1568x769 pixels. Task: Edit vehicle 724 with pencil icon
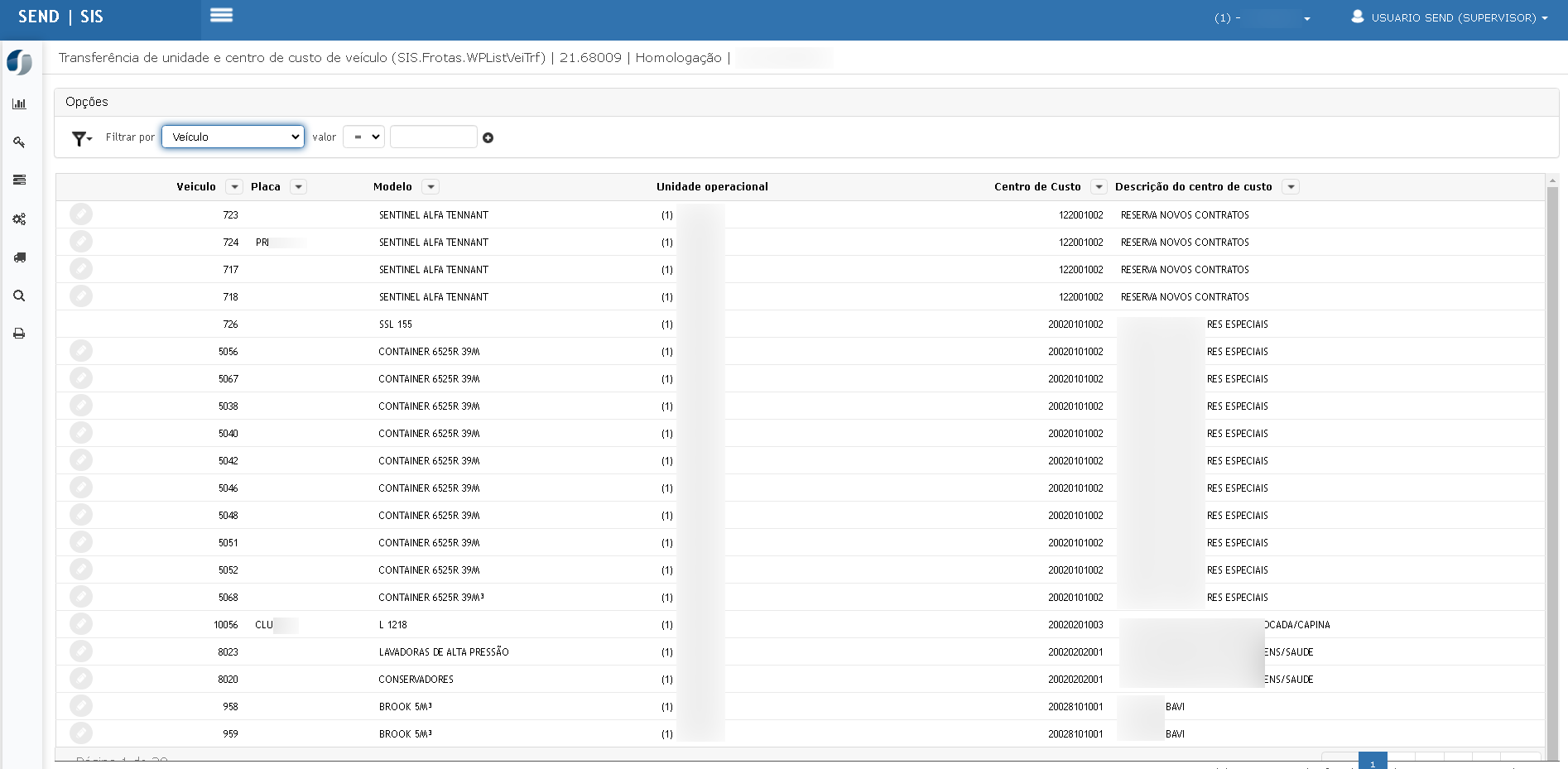[81, 242]
